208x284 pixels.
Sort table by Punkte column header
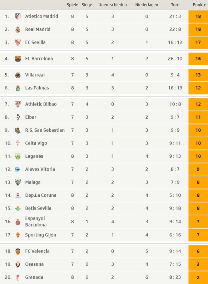tap(199, 5)
